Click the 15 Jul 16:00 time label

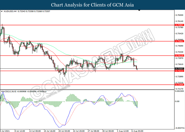click(50, 131)
